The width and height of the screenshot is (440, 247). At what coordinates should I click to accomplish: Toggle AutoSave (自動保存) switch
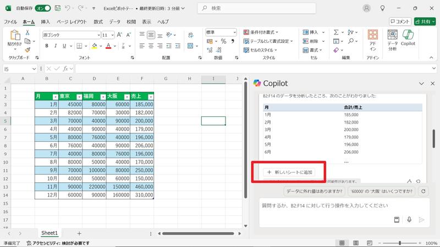pos(43,8)
